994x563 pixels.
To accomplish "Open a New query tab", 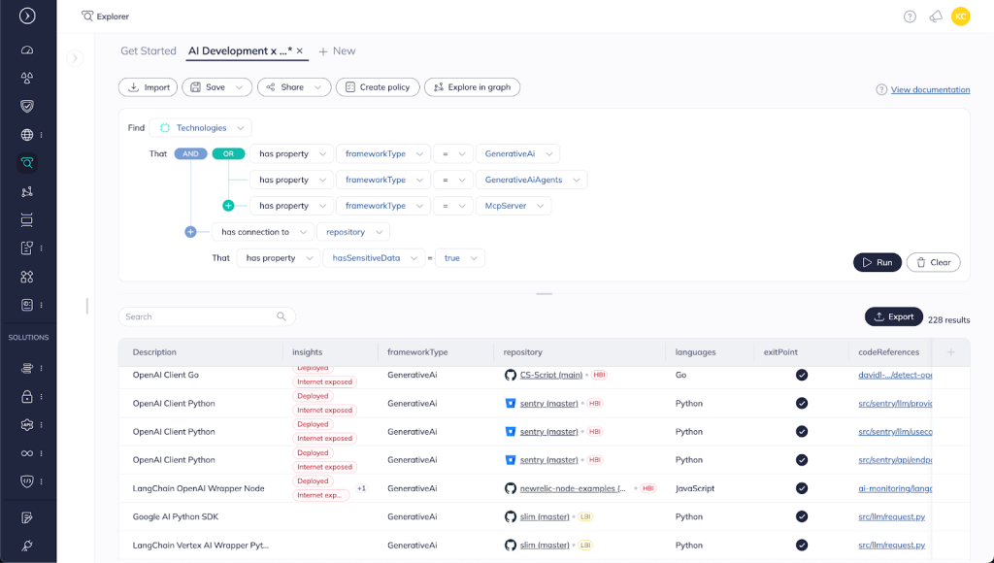I will [x=337, y=50].
